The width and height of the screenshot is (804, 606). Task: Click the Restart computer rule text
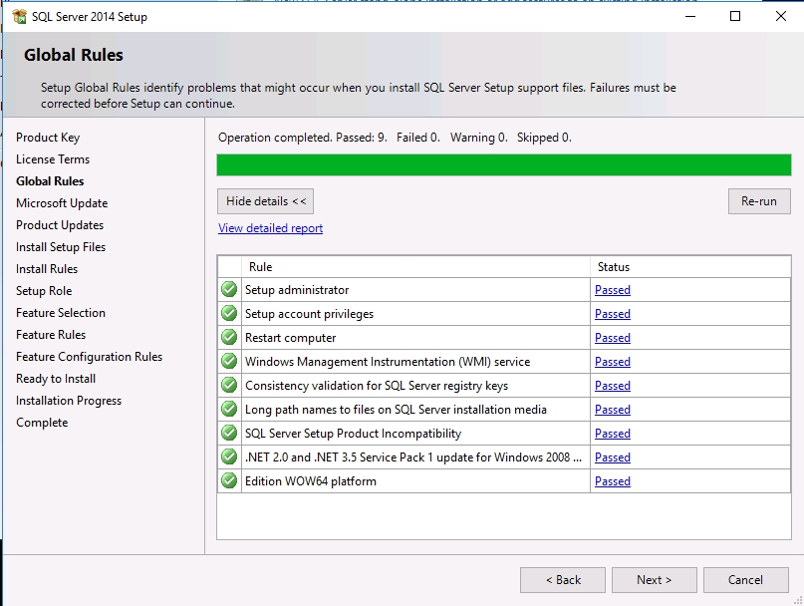[x=290, y=338]
